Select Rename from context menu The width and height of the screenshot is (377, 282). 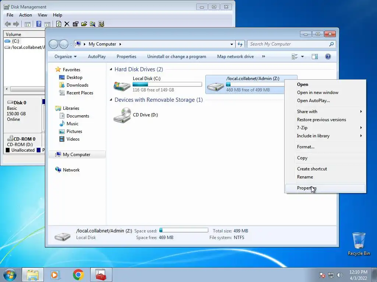tap(325, 177)
